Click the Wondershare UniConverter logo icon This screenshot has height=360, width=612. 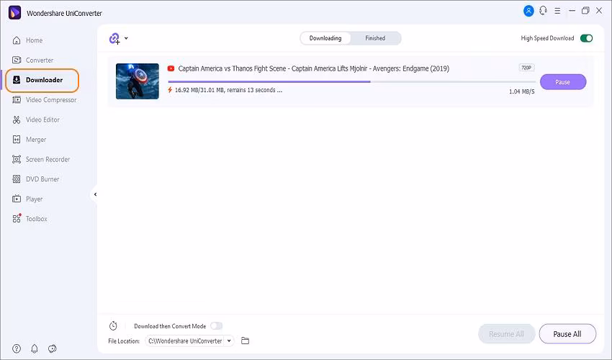15,12
